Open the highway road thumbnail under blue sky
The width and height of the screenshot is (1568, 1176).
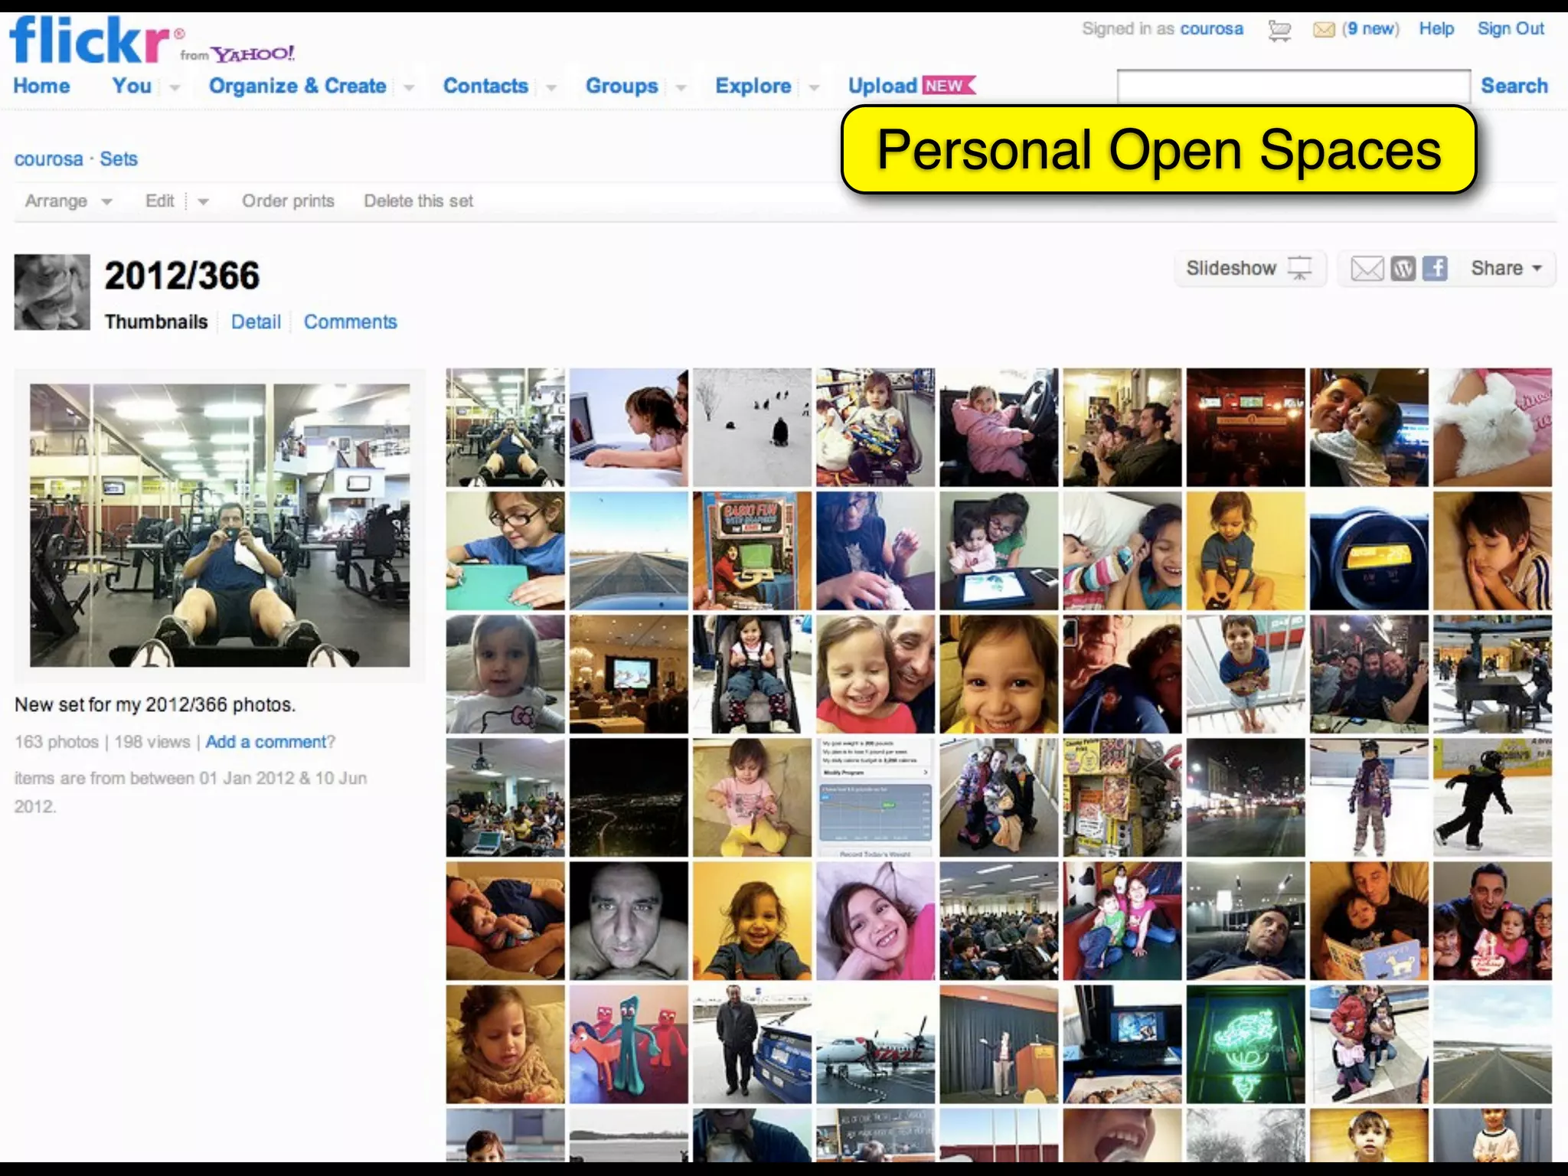[x=629, y=550]
